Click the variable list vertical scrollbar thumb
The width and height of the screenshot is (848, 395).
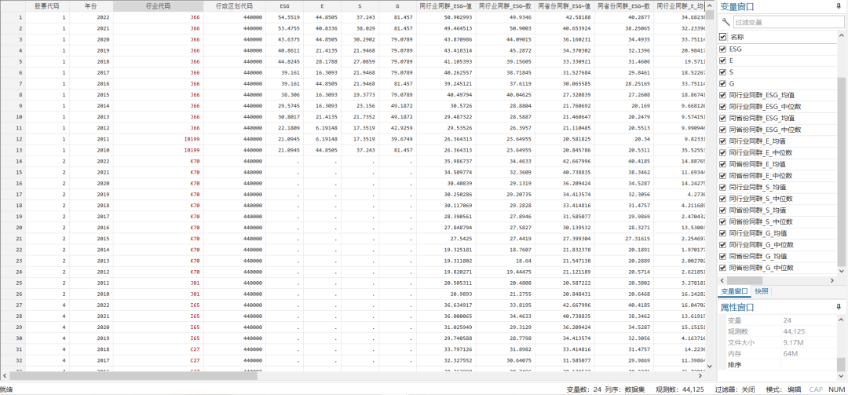pos(841,171)
